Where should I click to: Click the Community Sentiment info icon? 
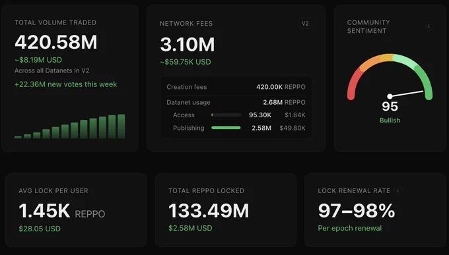point(429,26)
